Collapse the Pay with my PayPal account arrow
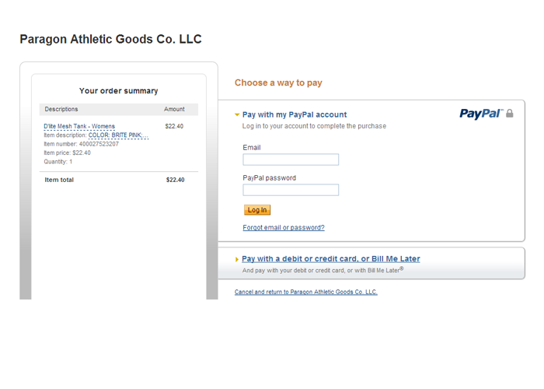544x389 pixels. point(237,114)
